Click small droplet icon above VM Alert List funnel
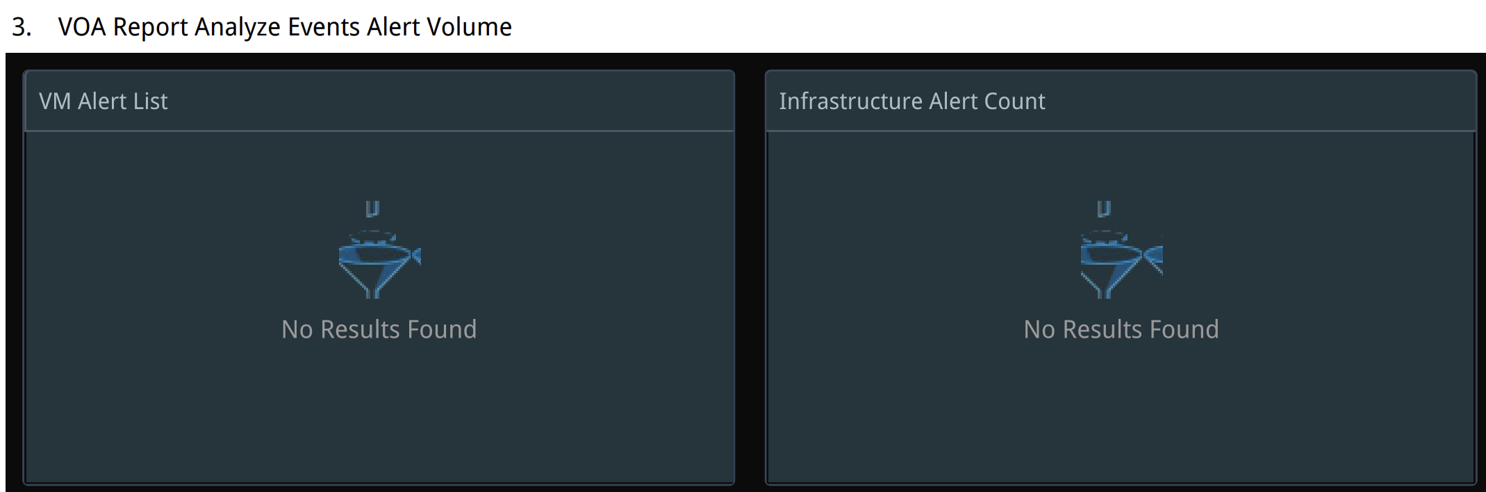This screenshot has height=492, width=1486. tap(372, 208)
